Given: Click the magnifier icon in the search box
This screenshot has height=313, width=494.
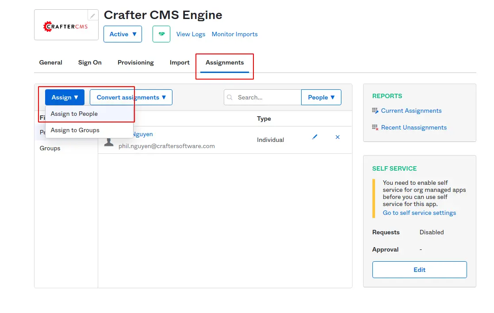Looking at the screenshot, I should (230, 97).
